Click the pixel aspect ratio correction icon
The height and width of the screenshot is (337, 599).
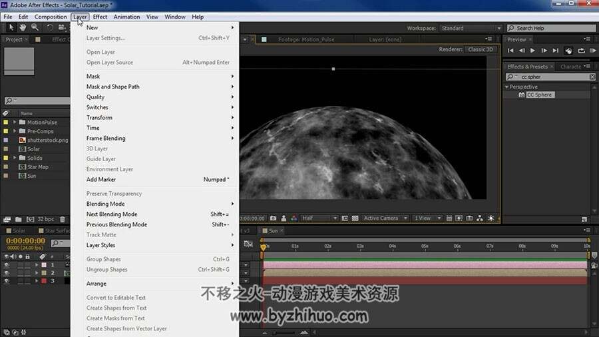point(449,218)
